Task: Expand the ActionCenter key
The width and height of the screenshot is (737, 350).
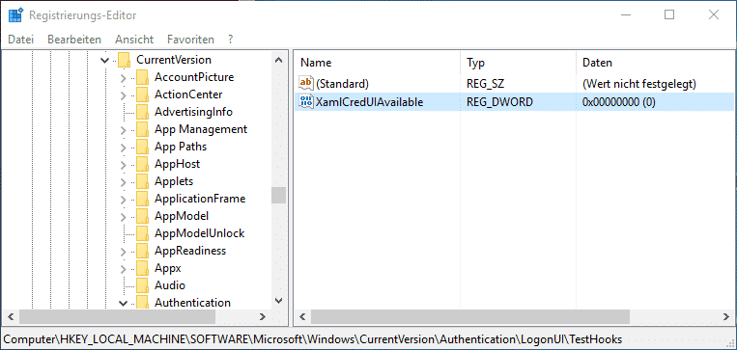Action: (x=123, y=95)
